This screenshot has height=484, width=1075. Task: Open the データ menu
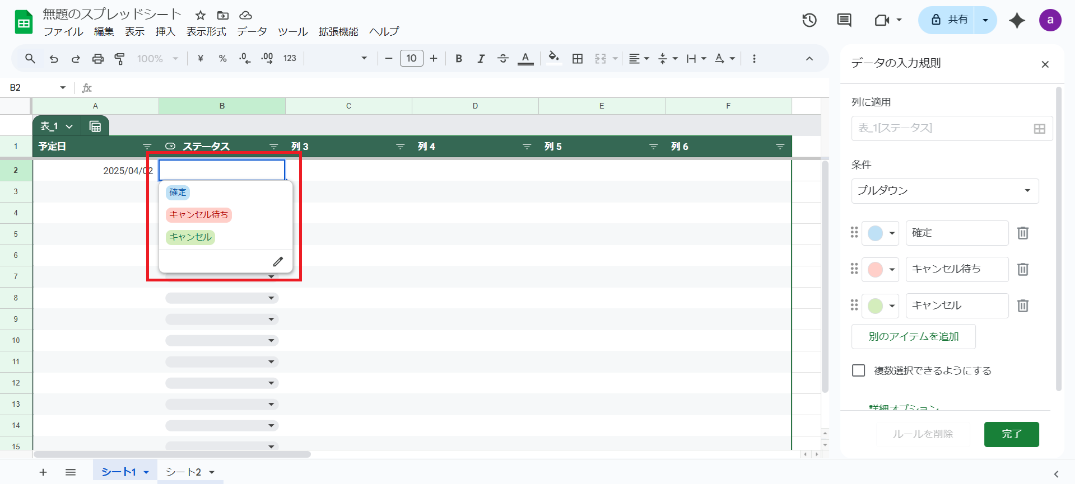coord(252,31)
